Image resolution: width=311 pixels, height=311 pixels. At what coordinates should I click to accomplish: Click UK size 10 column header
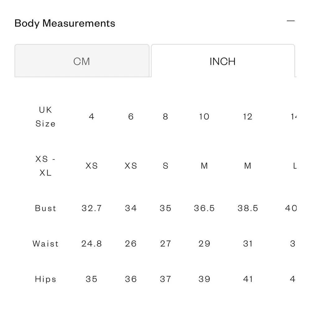204,117
